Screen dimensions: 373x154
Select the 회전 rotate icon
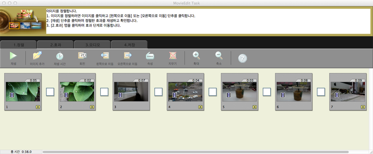82,55
